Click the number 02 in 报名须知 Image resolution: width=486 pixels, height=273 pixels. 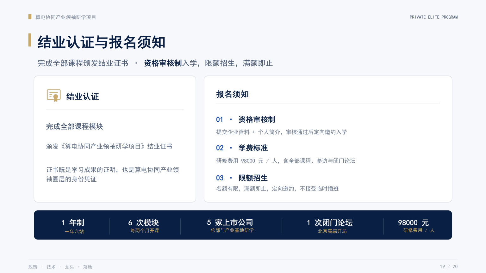tap(220, 148)
